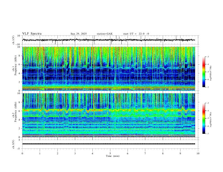223x172 pixels.
Task: Click the ch.1 voltage waveform trace panel
Action: [110, 40]
